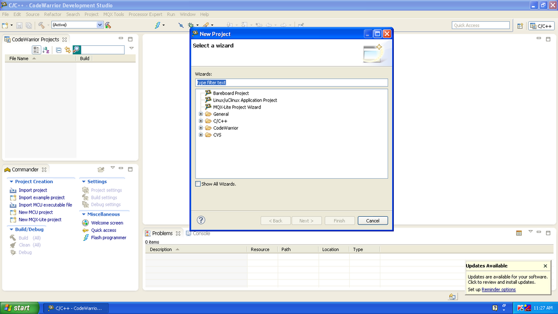Click the sort alphabetically icon in Projects

click(x=46, y=50)
